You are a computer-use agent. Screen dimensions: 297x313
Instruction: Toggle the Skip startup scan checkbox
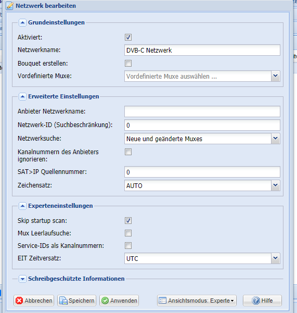pos(128,221)
